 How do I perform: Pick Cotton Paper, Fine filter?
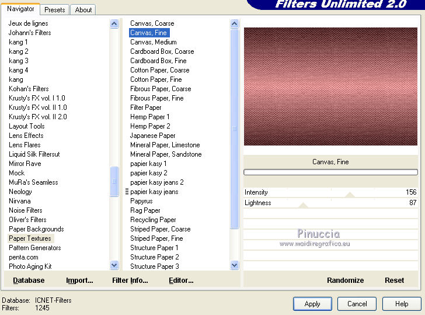coord(156,79)
